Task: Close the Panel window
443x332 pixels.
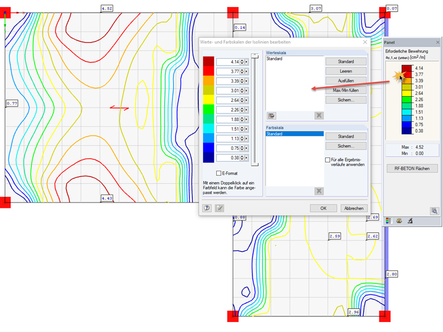Action: pos(438,43)
